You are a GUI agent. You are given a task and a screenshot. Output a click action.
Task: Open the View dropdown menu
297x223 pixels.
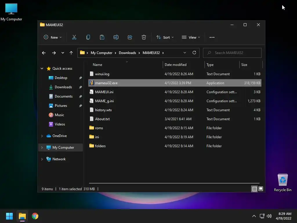191,37
